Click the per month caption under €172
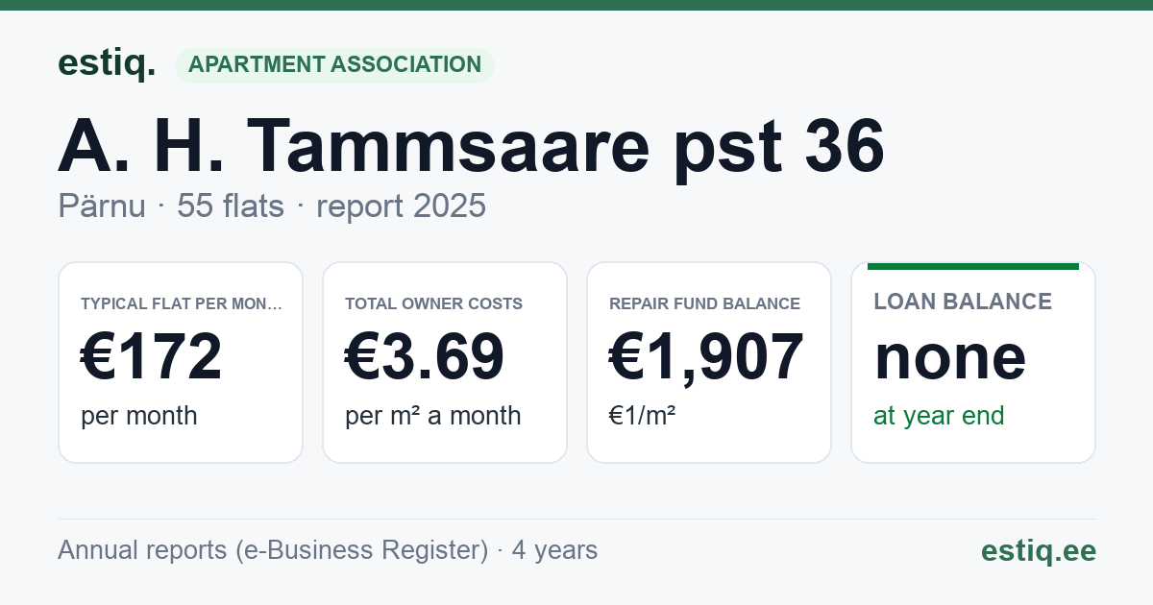This screenshot has width=1153, height=605. [139, 416]
